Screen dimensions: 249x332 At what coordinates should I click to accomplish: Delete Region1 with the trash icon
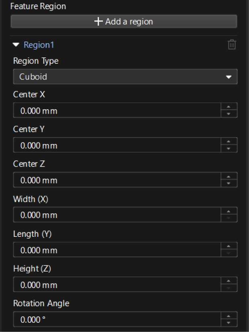pos(232,45)
